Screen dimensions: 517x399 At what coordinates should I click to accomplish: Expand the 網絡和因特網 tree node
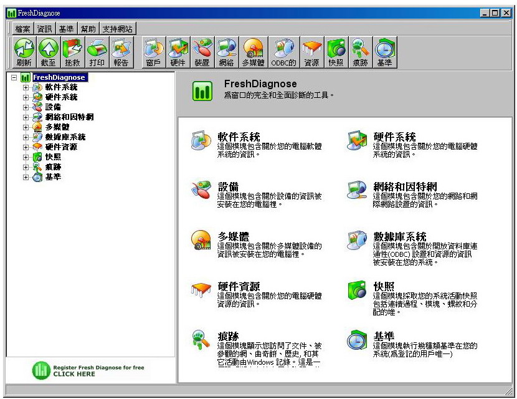26,117
